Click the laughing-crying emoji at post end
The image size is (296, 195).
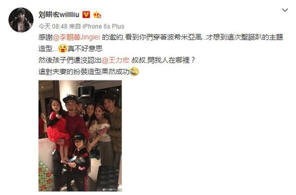tap(134, 72)
